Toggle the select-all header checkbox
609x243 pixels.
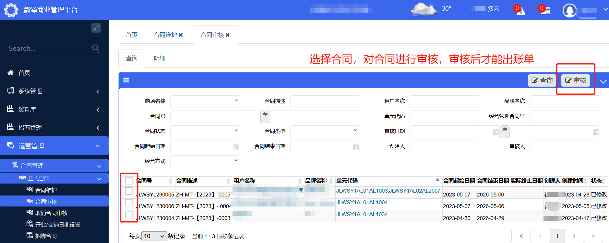click(x=129, y=181)
